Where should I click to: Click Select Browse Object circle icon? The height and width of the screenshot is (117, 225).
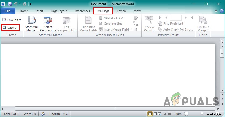pyautogui.click(x=222, y=99)
